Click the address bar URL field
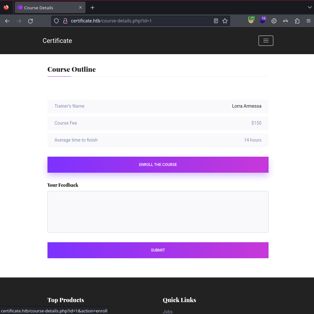Image resolution: width=314 pixels, height=314 pixels. point(138,21)
